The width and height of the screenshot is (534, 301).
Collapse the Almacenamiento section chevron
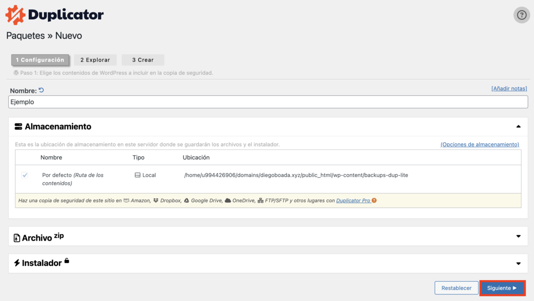518,126
